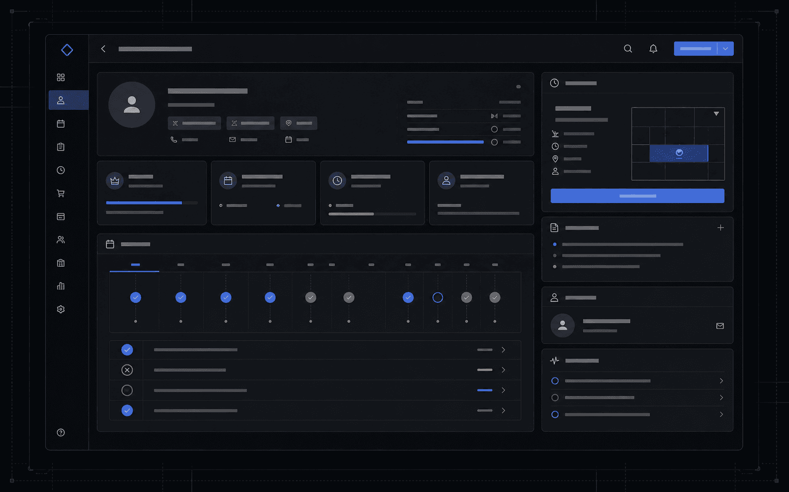The image size is (789, 492).
Task: Select the bottom blue circle in activity list
Action: [x=555, y=415]
